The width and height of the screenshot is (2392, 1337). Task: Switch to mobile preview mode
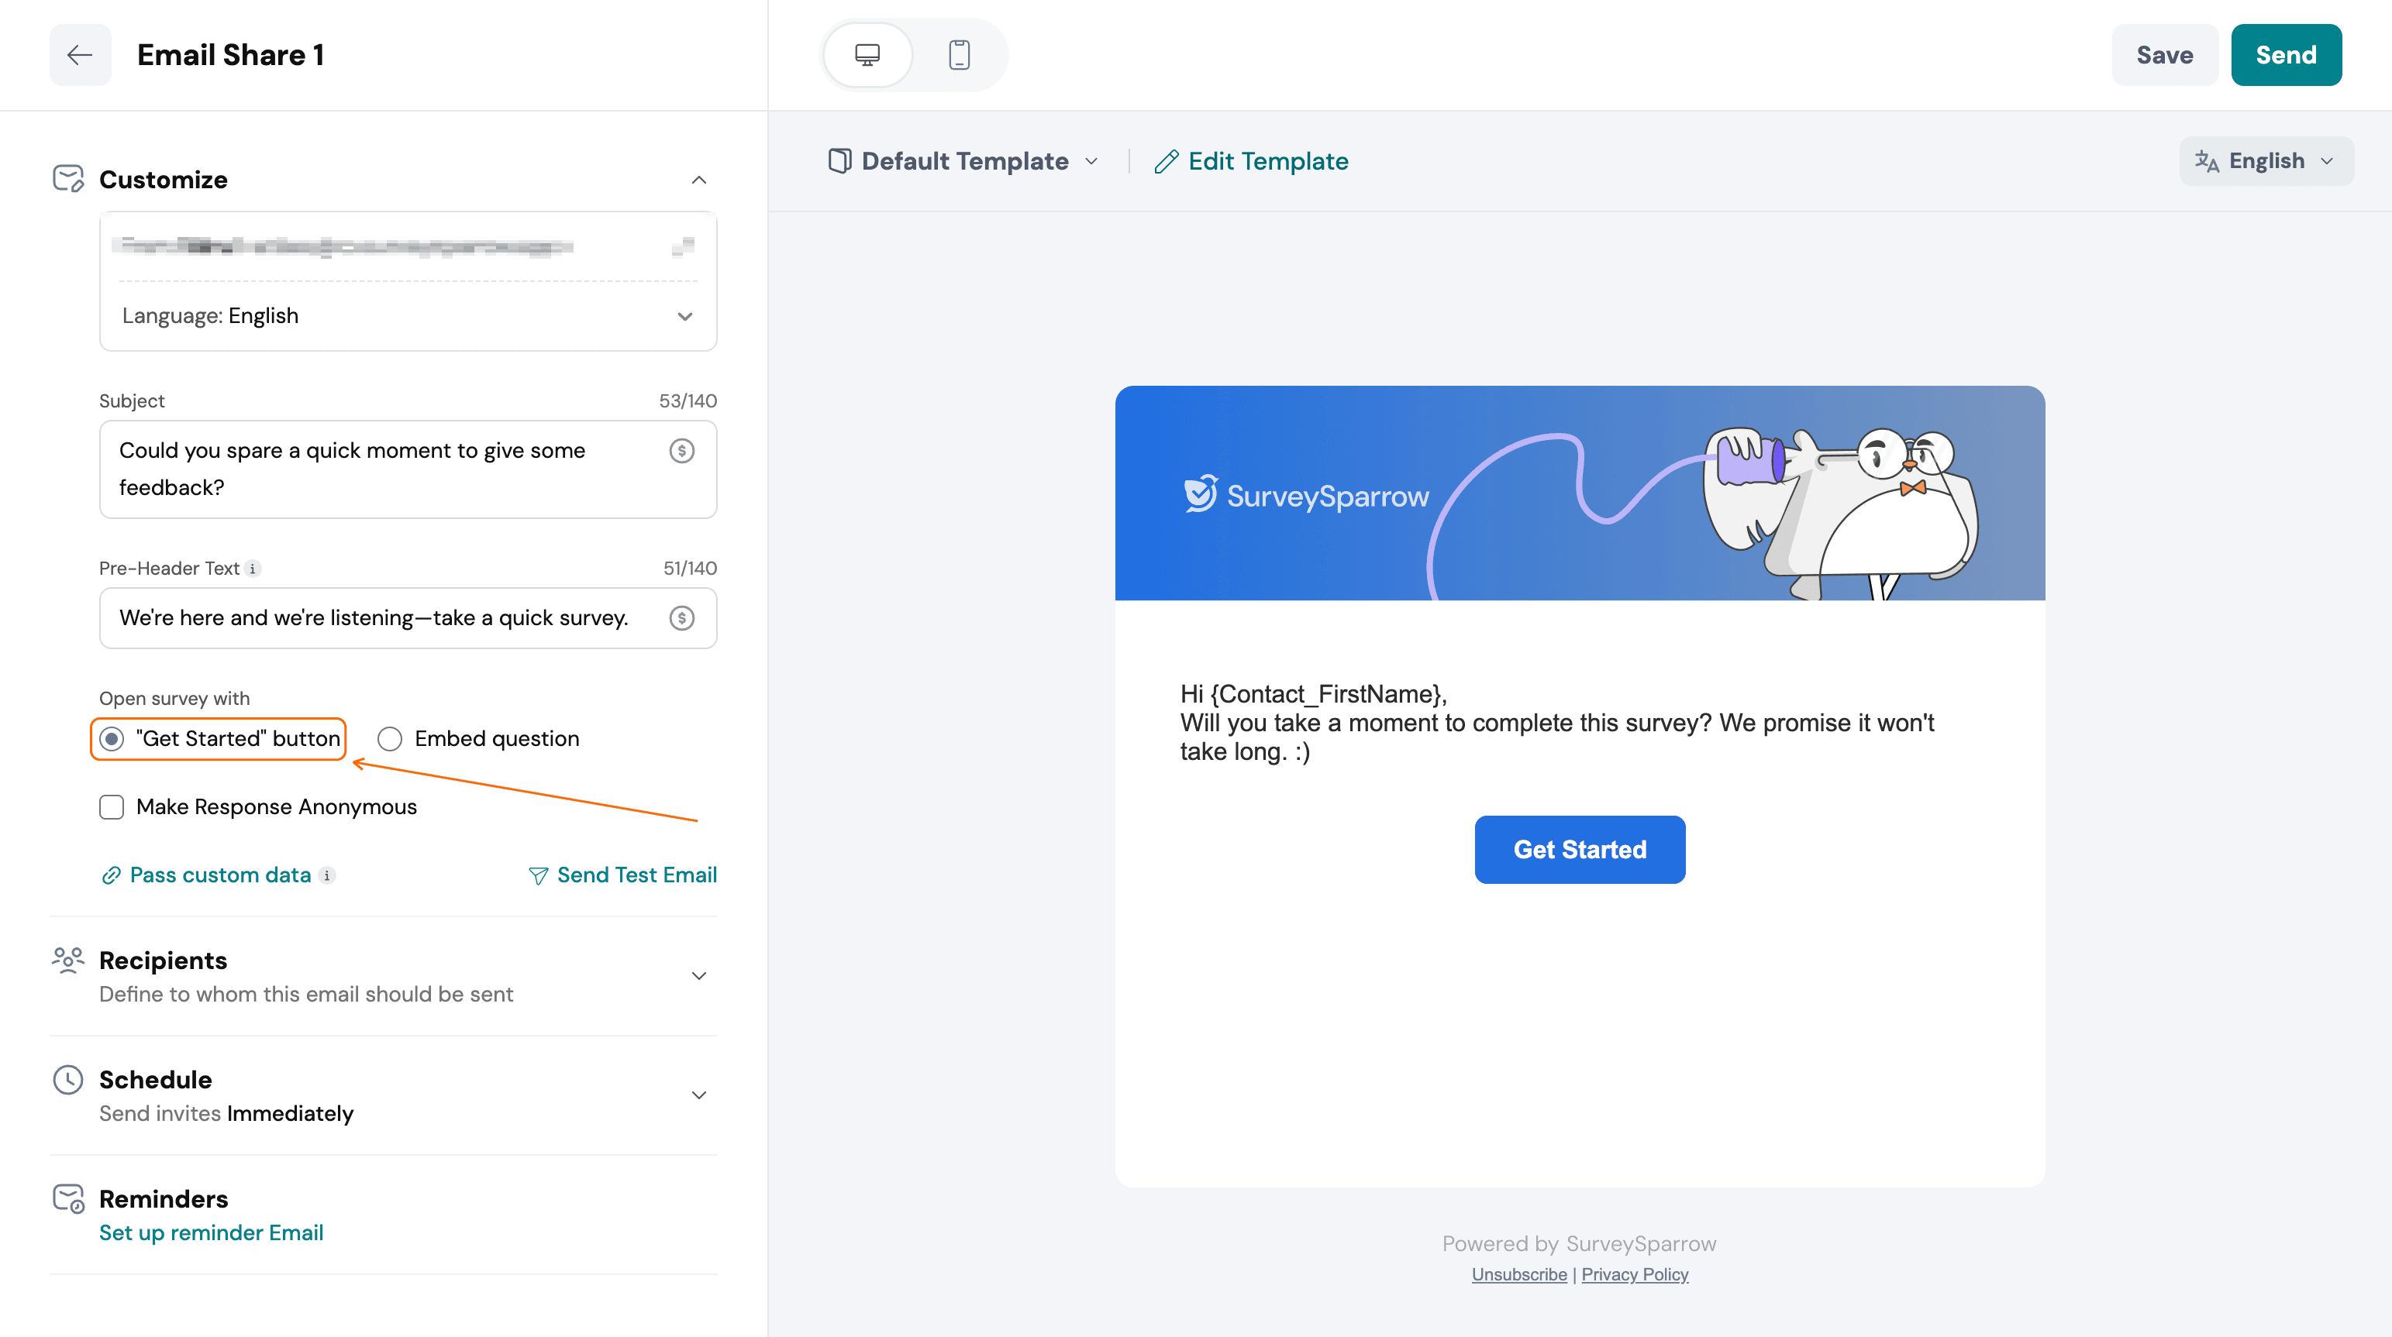tap(960, 55)
